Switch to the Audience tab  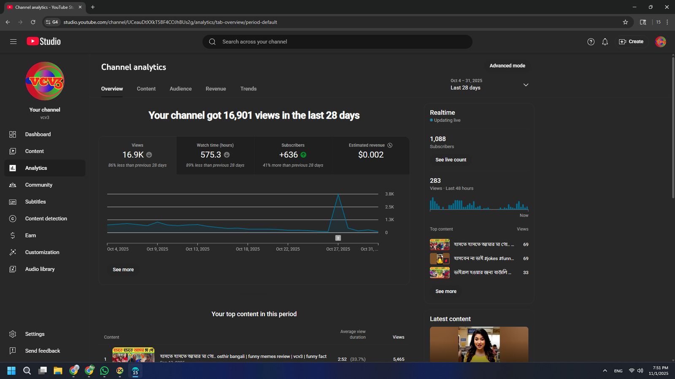181,89
